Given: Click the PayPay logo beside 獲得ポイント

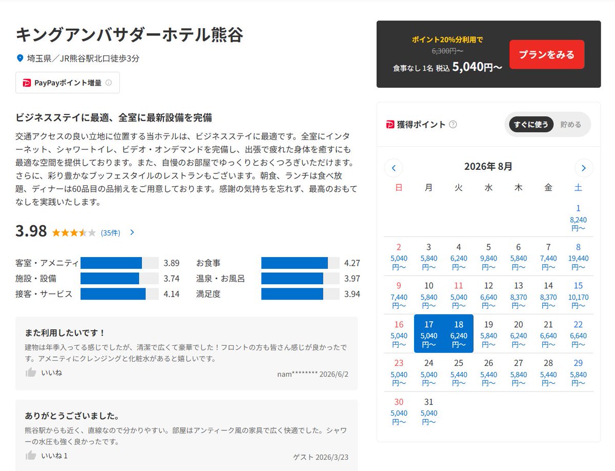Looking at the screenshot, I should 390,124.
